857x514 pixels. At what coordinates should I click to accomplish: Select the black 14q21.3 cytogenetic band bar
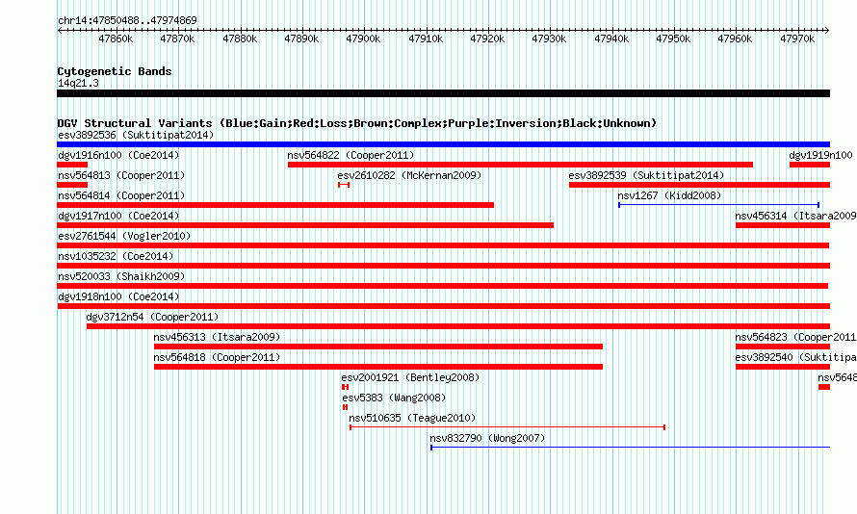(443, 93)
